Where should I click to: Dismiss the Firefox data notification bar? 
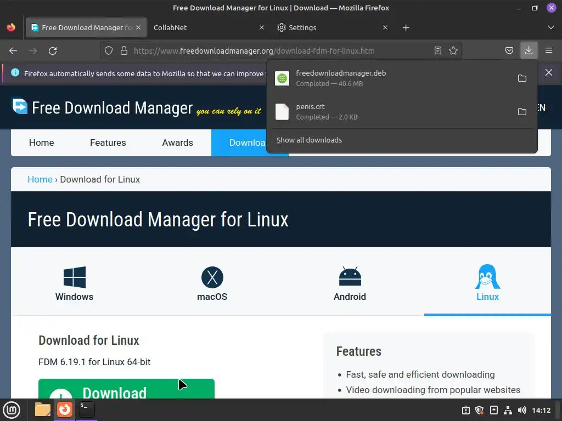pyautogui.click(x=548, y=73)
